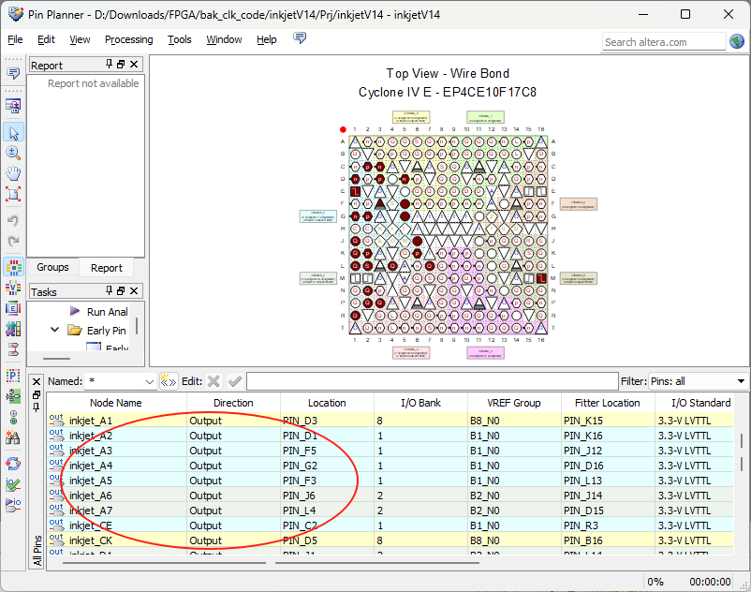Click the icon showing P with a dotted border
The width and height of the screenshot is (751, 592).
tap(13, 376)
